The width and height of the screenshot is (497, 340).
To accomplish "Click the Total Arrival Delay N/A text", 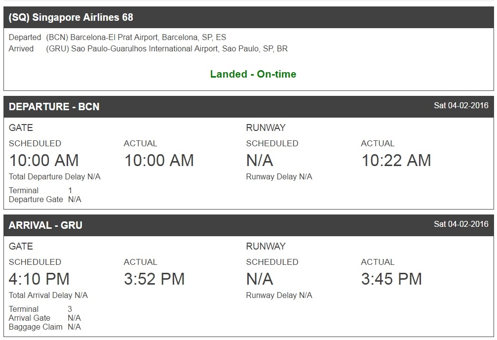I will pyautogui.click(x=48, y=295).
